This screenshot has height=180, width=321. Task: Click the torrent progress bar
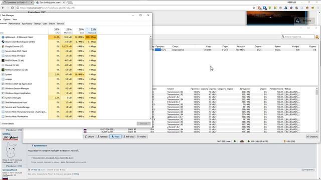click(x=163, y=50)
